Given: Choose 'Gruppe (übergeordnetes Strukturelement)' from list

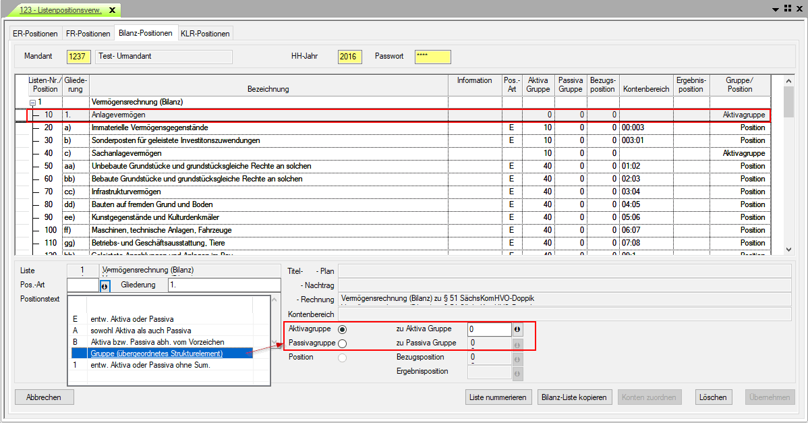Looking at the screenshot, I should coord(156,354).
